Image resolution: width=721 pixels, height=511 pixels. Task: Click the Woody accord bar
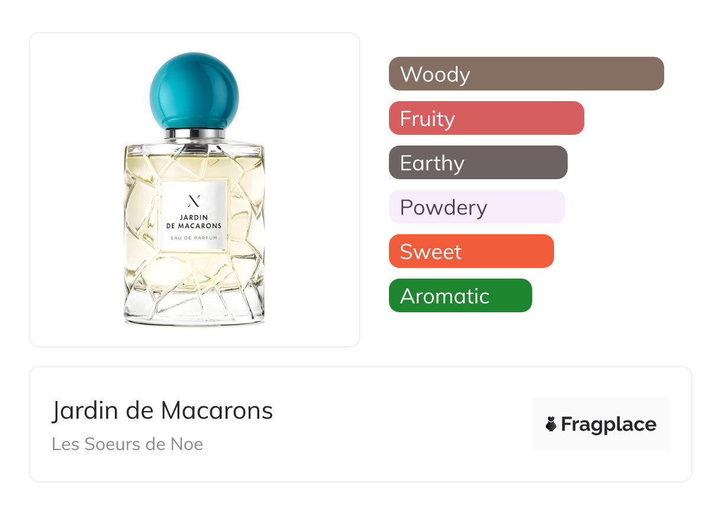[x=526, y=74]
